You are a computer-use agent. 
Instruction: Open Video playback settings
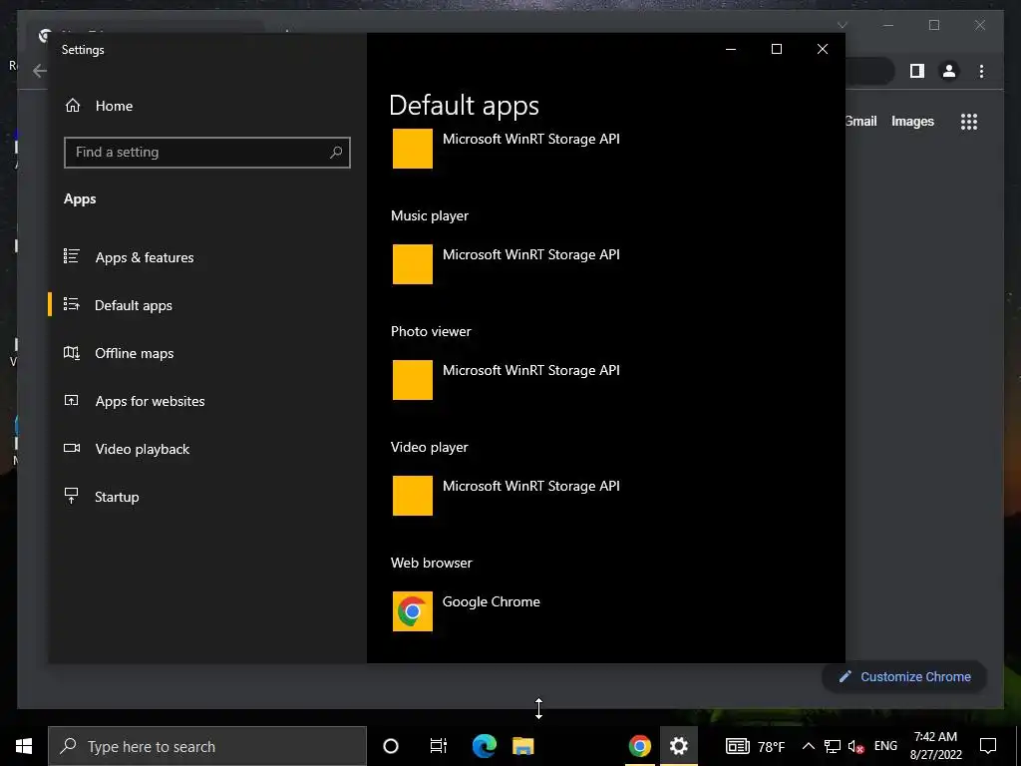click(142, 449)
